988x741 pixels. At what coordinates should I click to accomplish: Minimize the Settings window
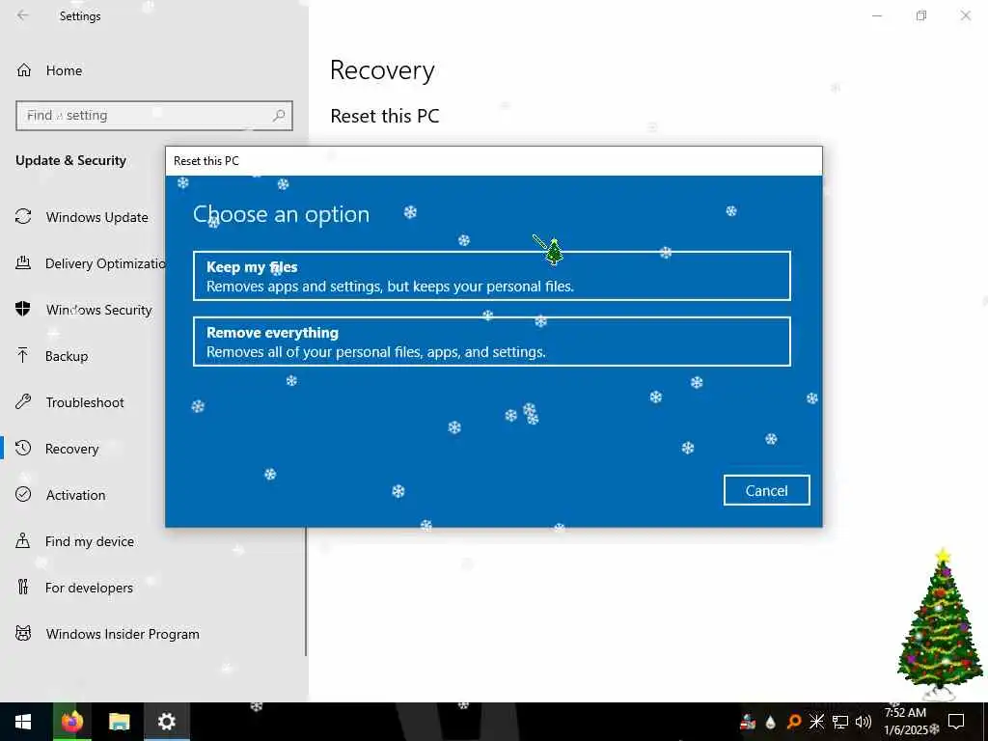[876, 15]
